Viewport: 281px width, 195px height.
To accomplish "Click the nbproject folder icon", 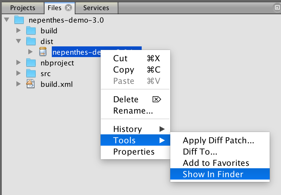I will tap(31, 63).
